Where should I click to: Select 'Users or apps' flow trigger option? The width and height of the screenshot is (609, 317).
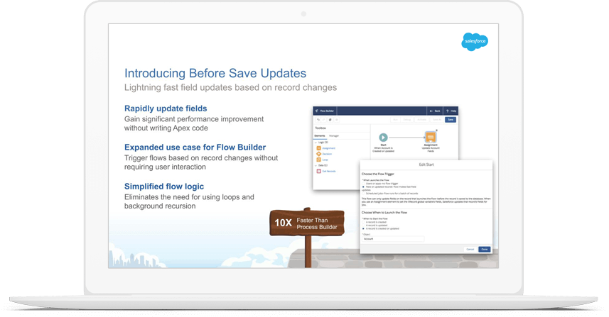point(363,184)
